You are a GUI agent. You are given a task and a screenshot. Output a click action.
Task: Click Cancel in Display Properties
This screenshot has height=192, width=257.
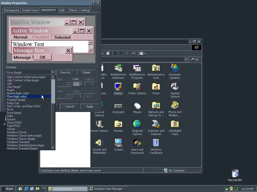coord(69,106)
